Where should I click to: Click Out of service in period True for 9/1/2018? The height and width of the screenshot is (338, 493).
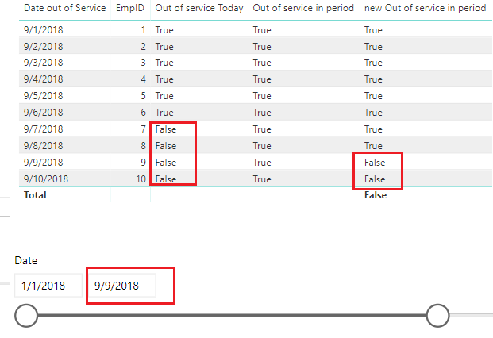(x=262, y=30)
